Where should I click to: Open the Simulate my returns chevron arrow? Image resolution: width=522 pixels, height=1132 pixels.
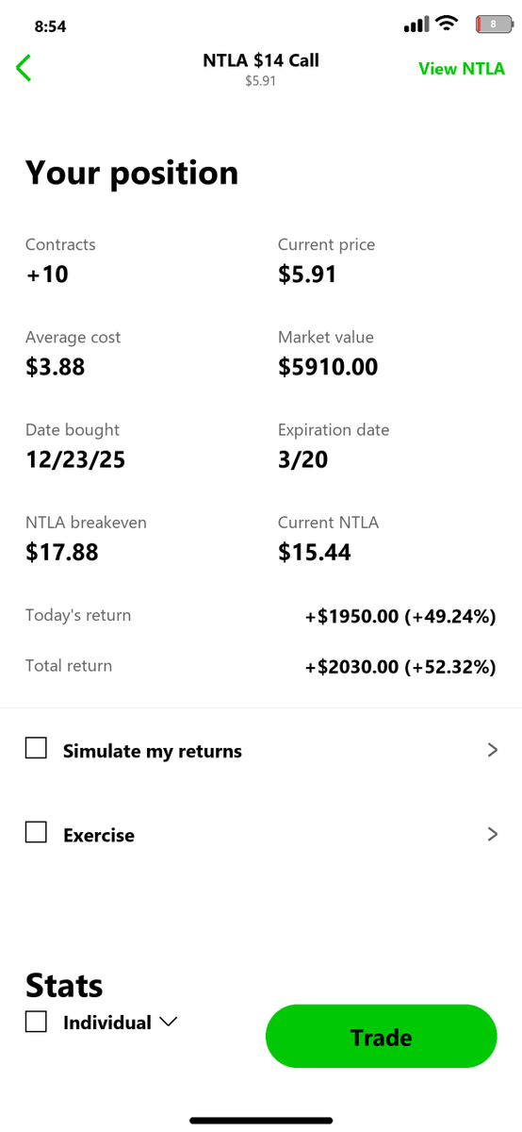(x=492, y=750)
